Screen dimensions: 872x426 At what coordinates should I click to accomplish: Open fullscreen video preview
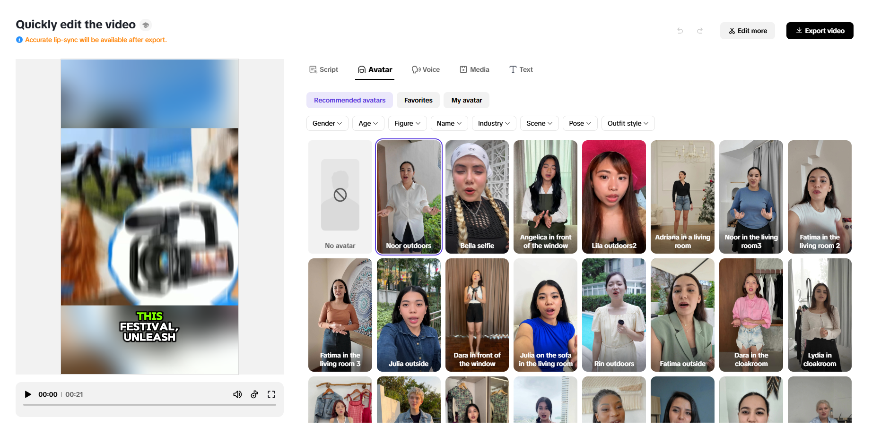[x=271, y=394]
